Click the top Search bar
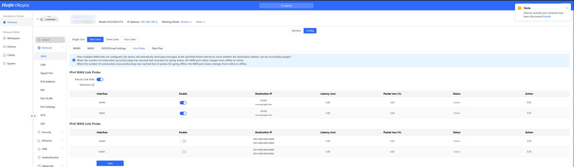The height and width of the screenshot is (167, 574). [286, 6]
